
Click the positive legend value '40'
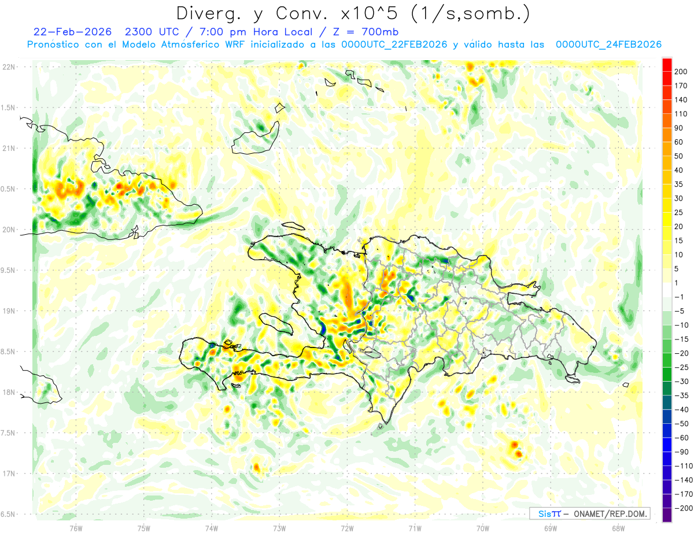pos(679,170)
